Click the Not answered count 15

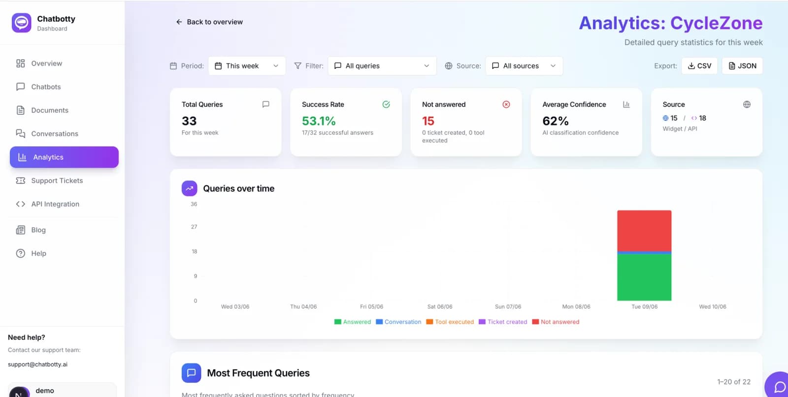(428, 121)
